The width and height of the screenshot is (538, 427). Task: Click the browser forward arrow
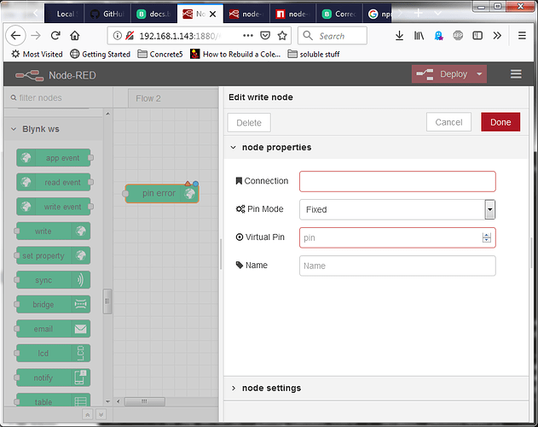[x=36, y=35]
